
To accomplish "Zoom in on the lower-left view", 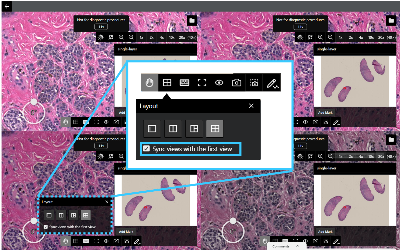I will pos(121,156).
